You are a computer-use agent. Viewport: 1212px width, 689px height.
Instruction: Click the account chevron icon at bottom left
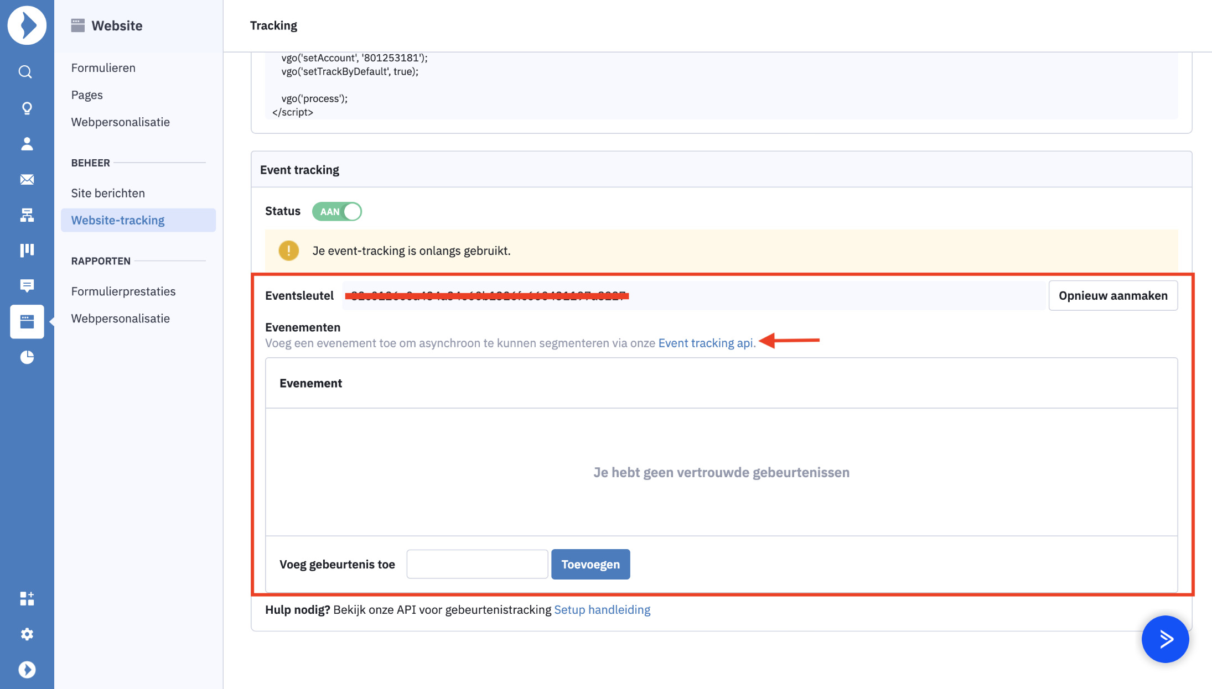[27, 670]
